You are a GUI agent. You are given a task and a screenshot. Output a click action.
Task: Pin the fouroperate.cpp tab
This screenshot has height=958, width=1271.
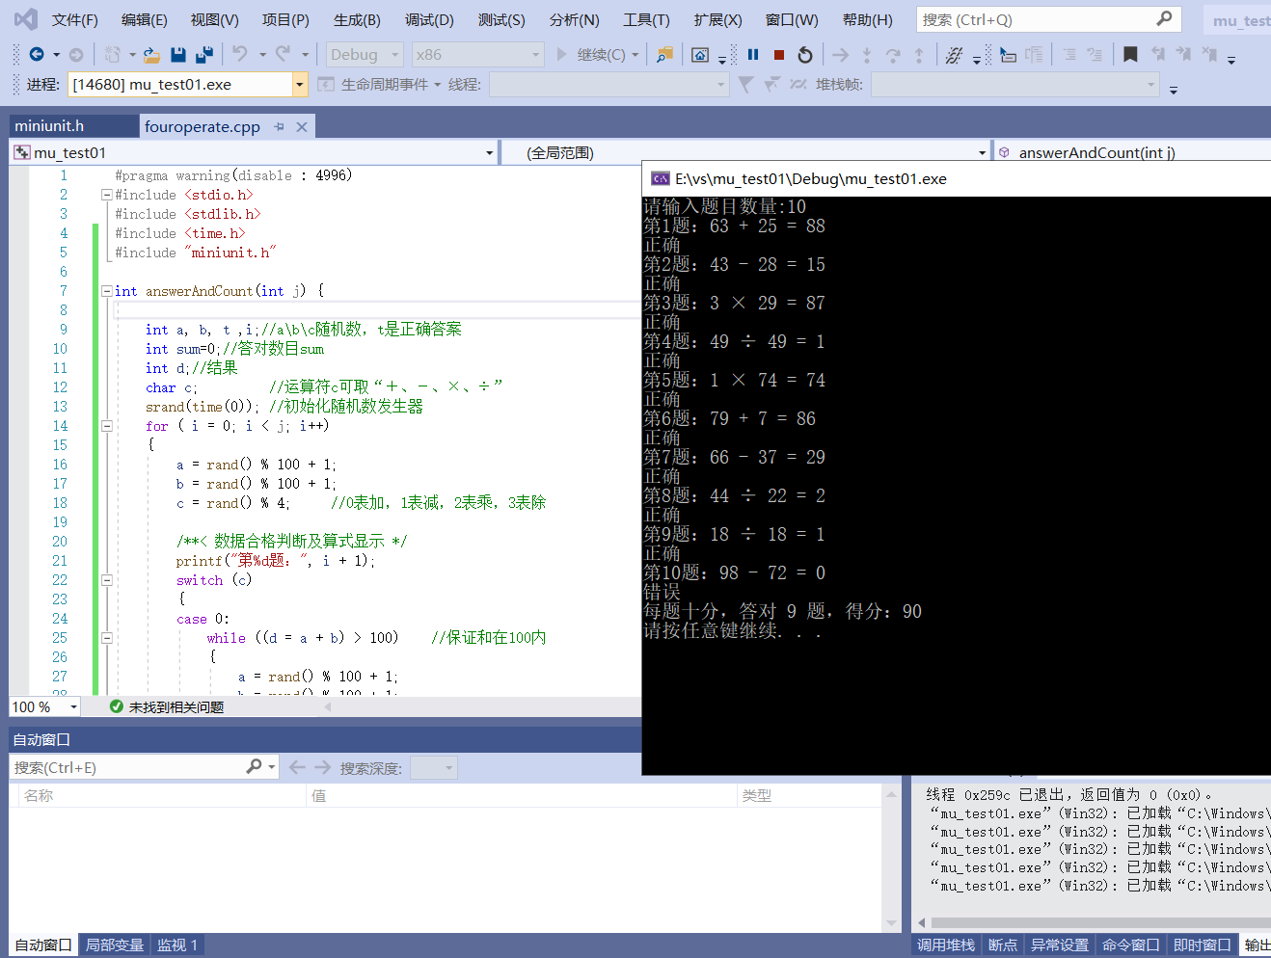pyautogui.click(x=280, y=126)
